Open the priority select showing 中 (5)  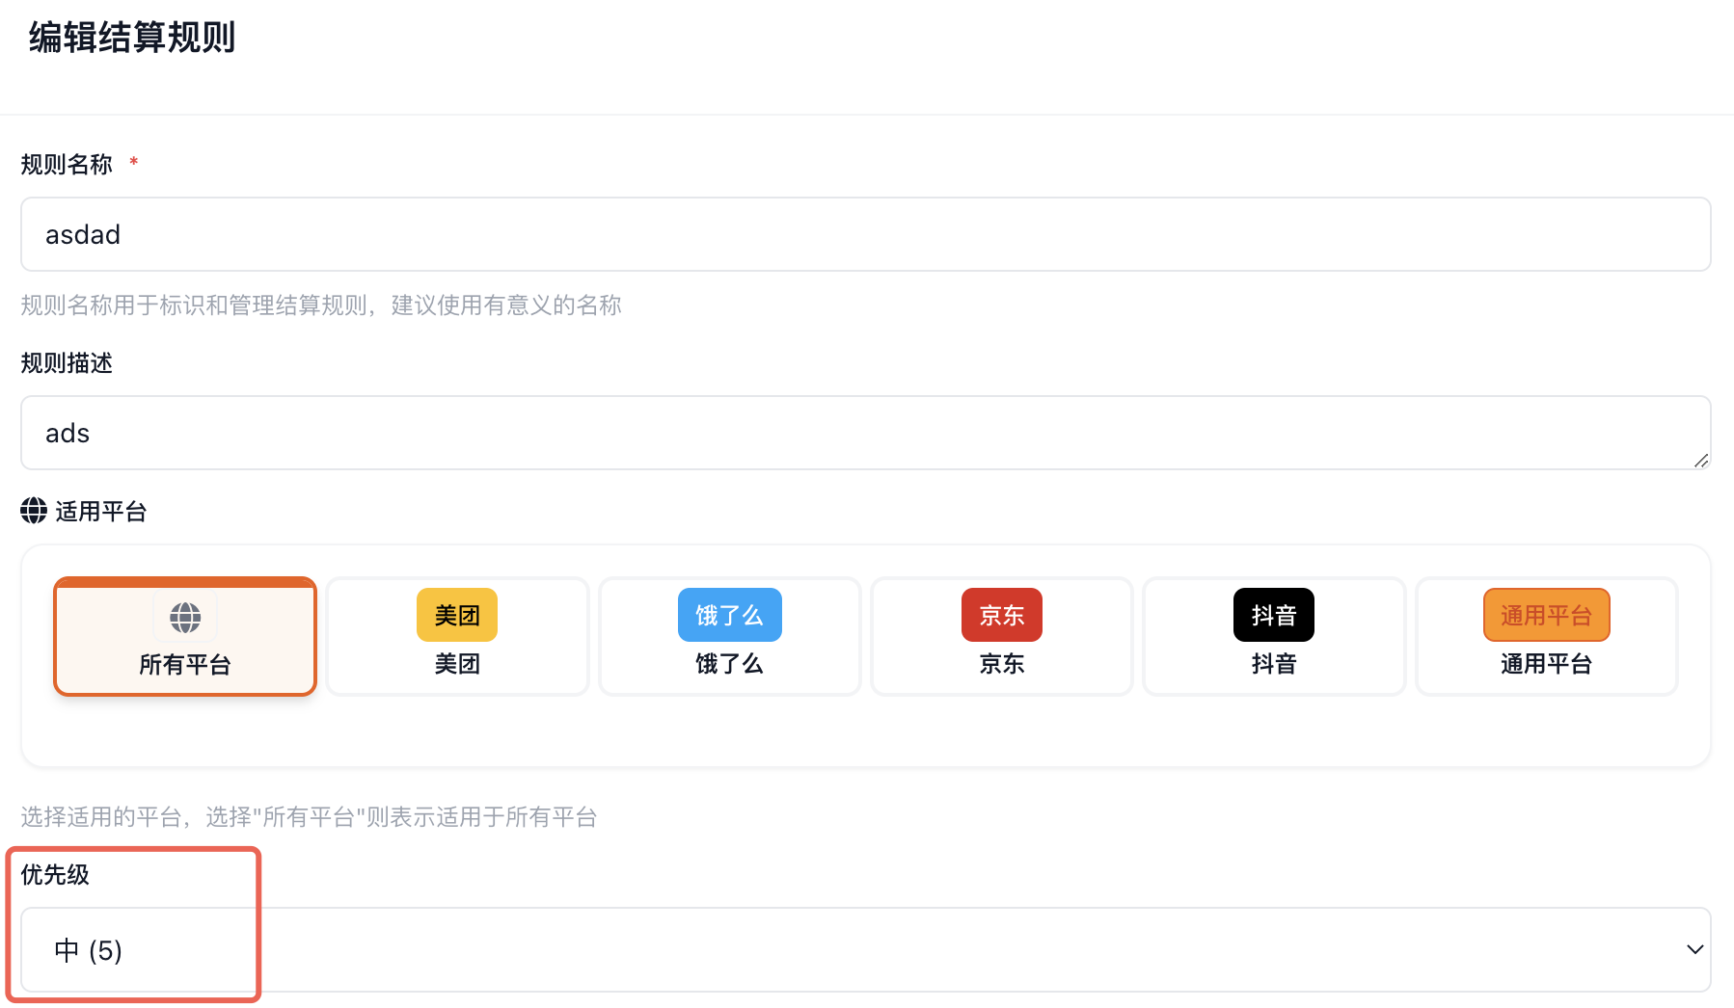pyautogui.click(x=865, y=950)
